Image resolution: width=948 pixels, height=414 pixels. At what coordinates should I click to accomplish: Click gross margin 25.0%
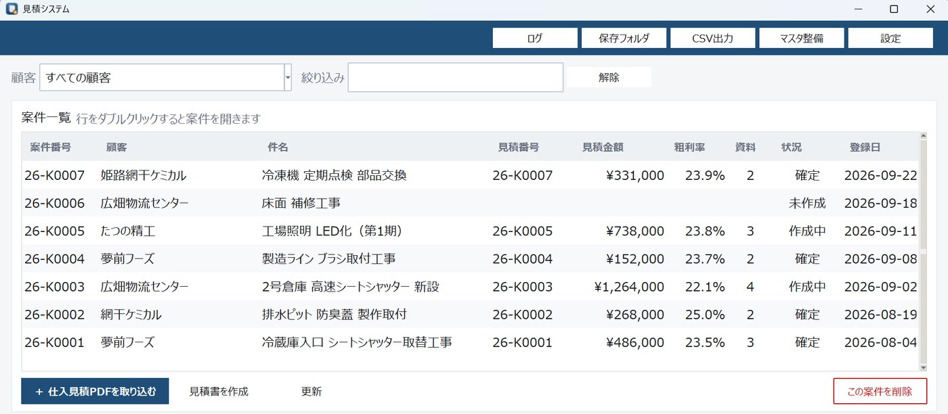click(705, 314)
